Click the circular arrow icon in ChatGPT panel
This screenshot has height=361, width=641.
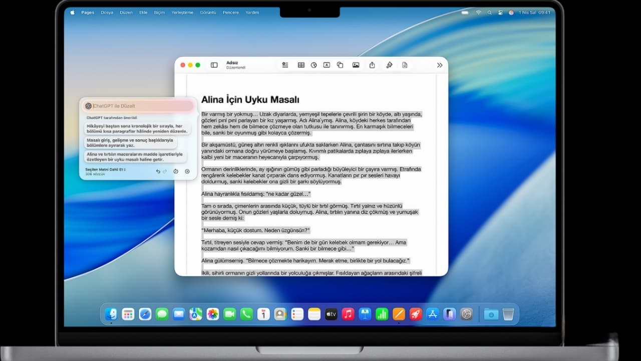(176, 171)
